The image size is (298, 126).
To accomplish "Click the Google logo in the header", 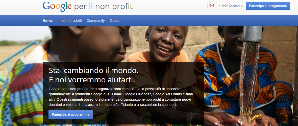I will 57,6.
